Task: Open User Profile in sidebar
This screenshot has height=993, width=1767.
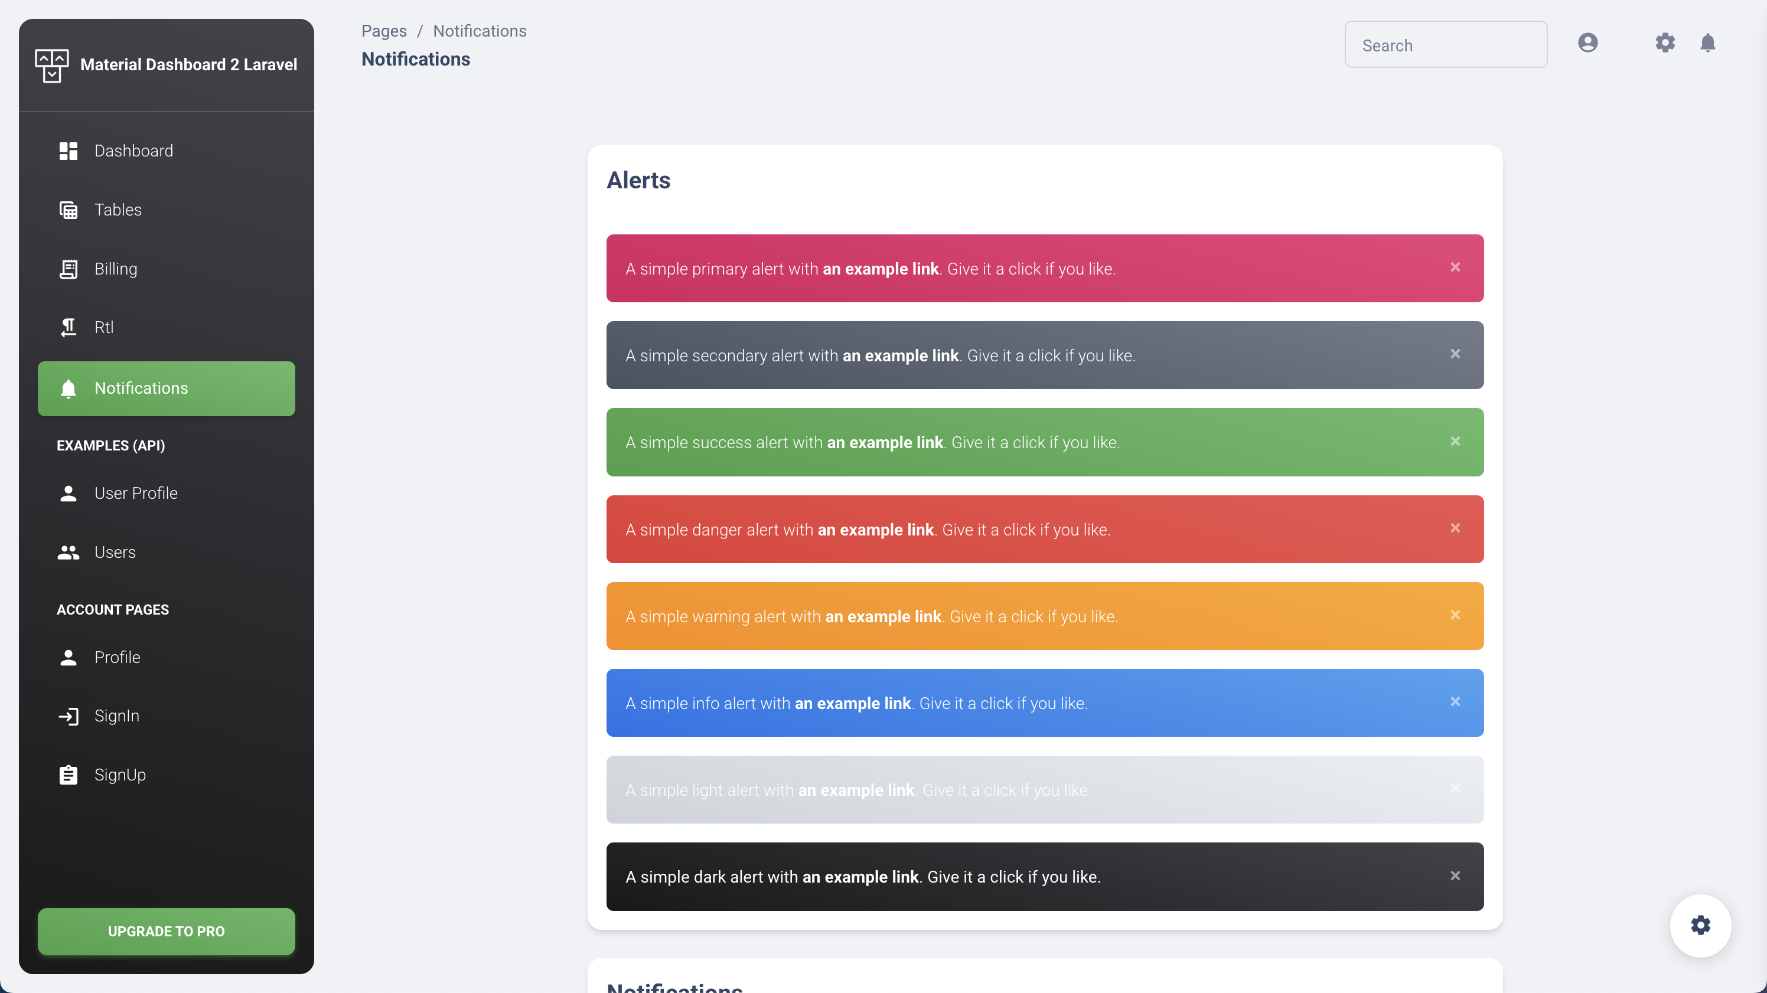Action: [x=136, y=493]
